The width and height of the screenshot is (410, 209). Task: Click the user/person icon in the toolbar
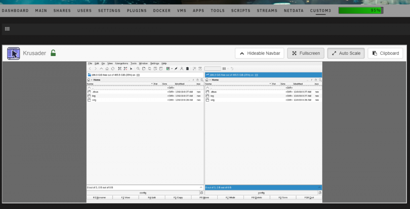[182, 69]
